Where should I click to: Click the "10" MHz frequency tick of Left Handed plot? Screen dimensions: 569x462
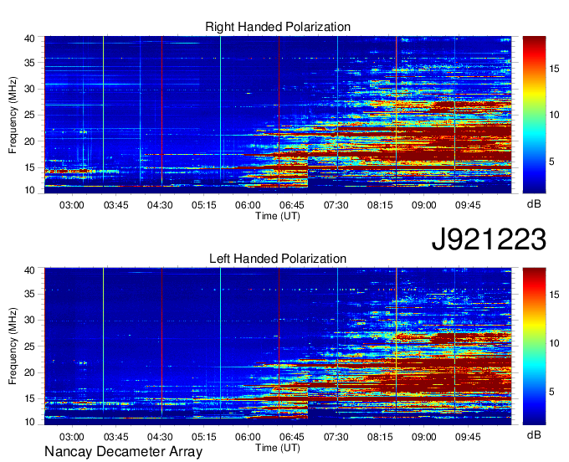pyautogui.click(x=29, y=422)
